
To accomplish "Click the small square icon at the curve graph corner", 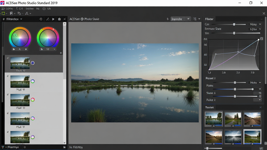I will (x=262, y=39).
